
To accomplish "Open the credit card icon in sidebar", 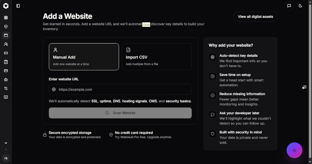I will 6,71.
